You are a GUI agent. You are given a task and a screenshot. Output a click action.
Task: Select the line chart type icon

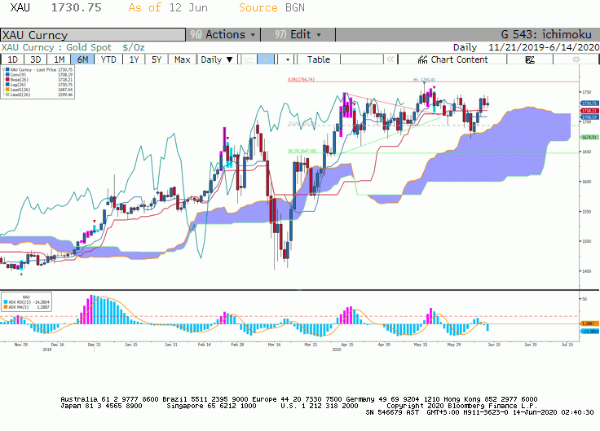click(249, 59)
